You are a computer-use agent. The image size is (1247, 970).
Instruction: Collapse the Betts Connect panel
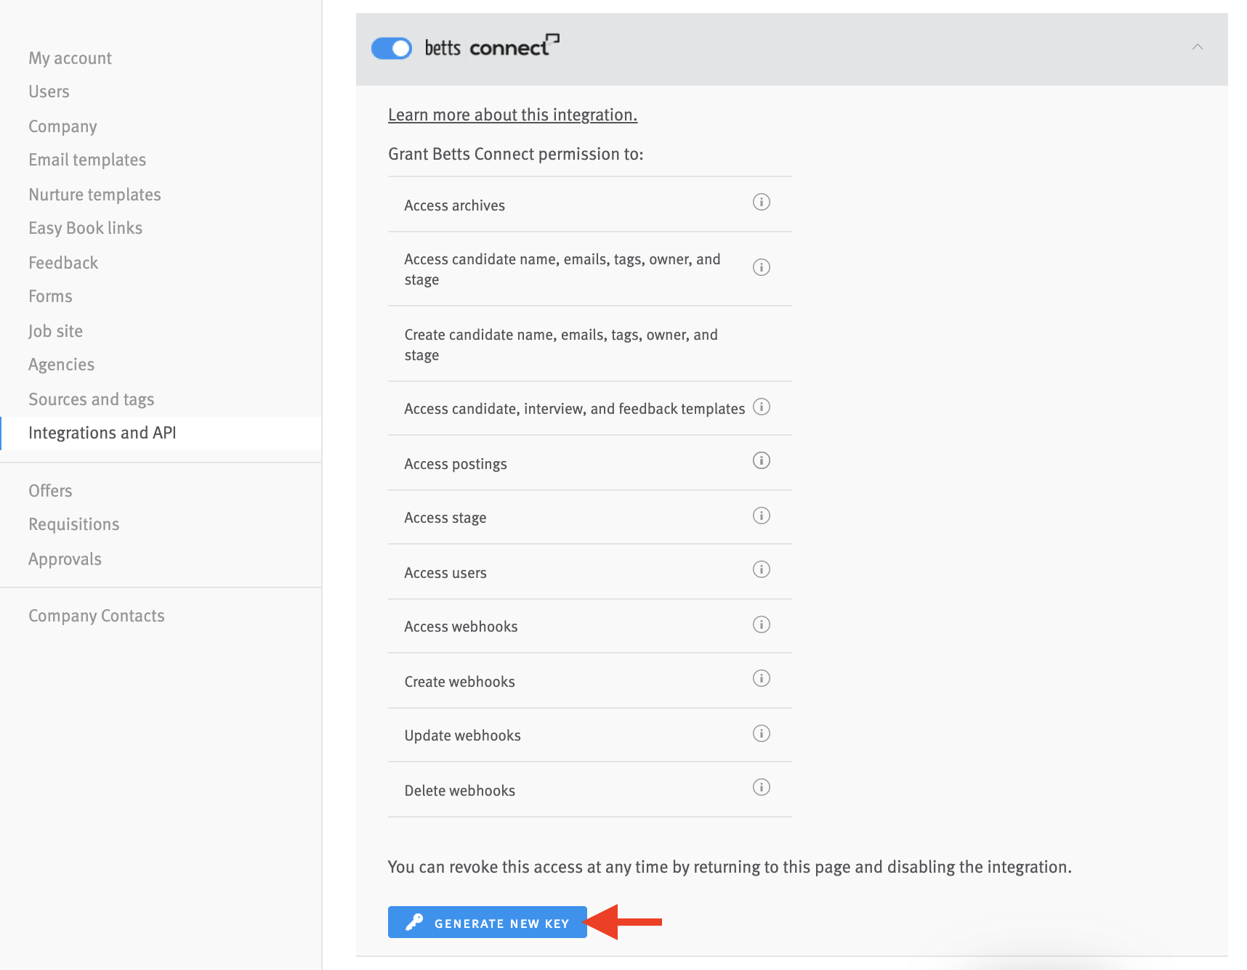coord(1198,47)
